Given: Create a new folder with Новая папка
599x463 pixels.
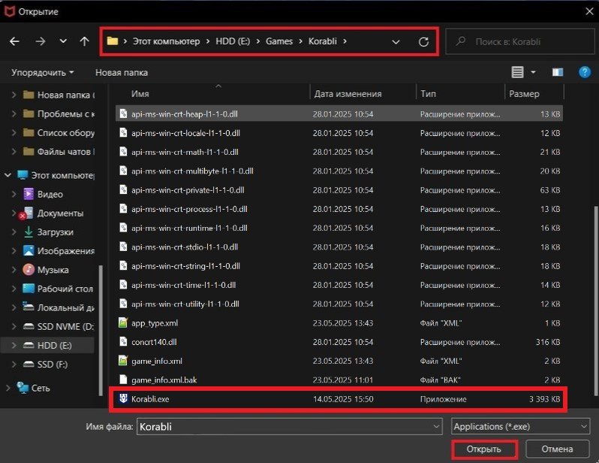Looking at the screenshot, I should (x=122, y=72).
